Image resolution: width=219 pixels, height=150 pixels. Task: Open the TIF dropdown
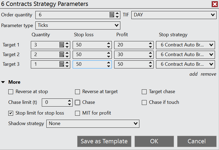tap(174, 15)
